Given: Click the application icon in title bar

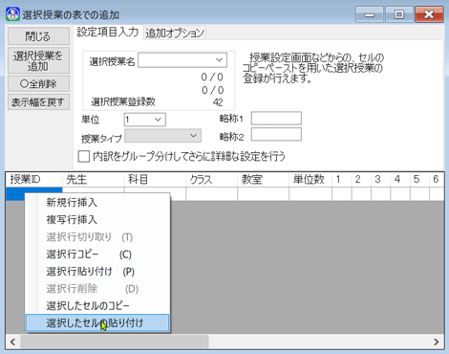Looking at the screenshot, I should click(x=12, y=14).
